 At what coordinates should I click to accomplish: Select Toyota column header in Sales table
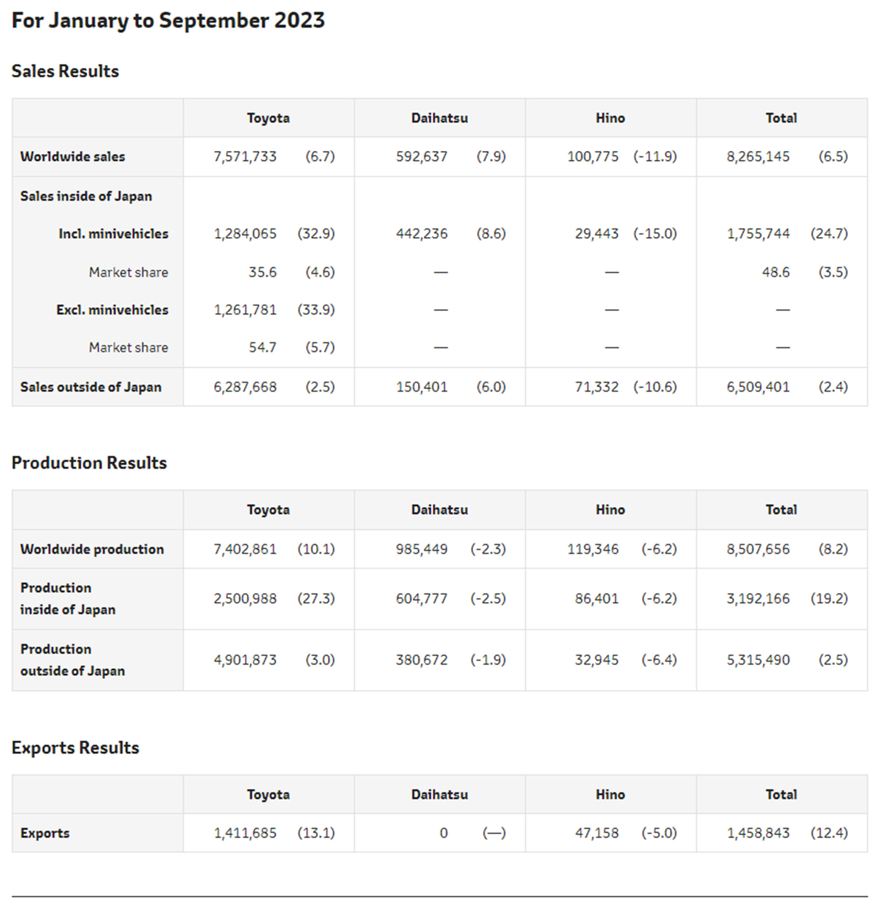(268, 118)
